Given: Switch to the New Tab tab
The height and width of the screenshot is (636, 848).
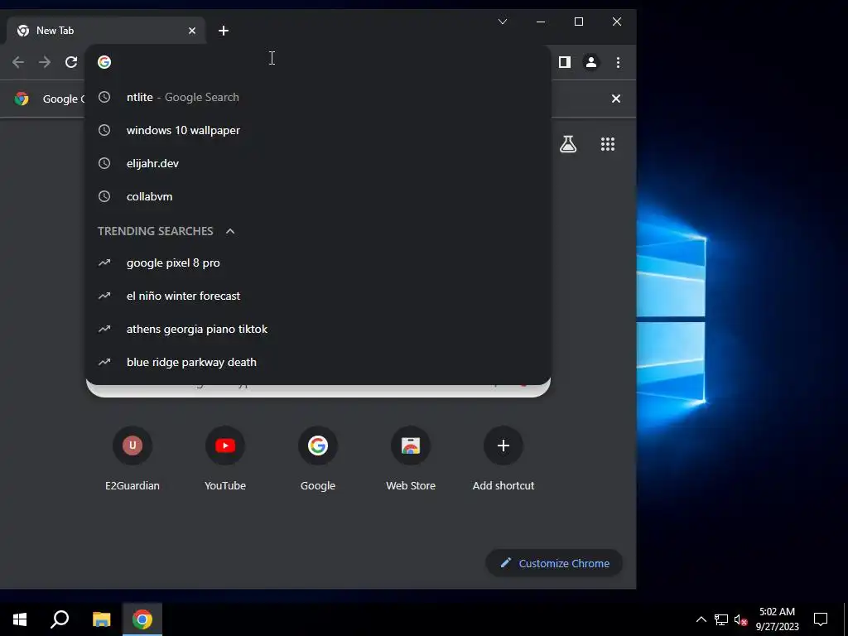Looking at the screenshot, I should pos(105,31).
